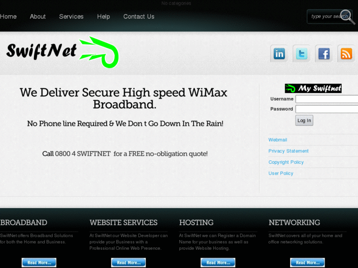Click the 'No categories' text at top

coord(176,3)
